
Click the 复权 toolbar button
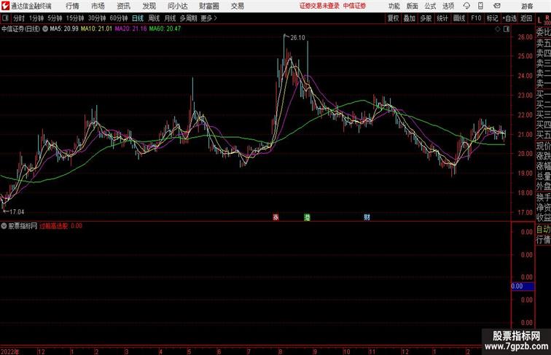(393, 18)
